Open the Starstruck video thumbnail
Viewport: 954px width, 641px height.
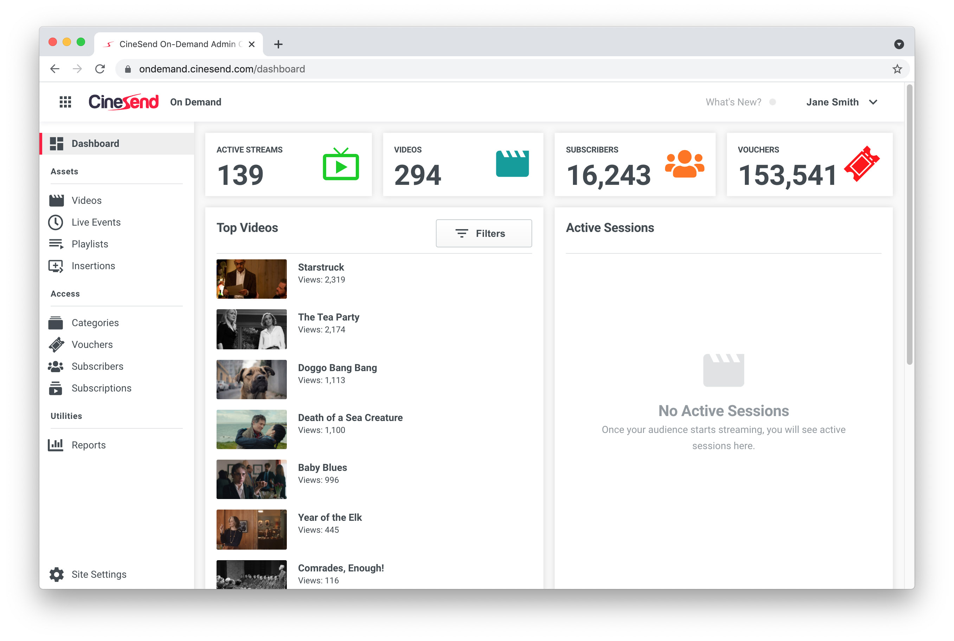point(251,279)
